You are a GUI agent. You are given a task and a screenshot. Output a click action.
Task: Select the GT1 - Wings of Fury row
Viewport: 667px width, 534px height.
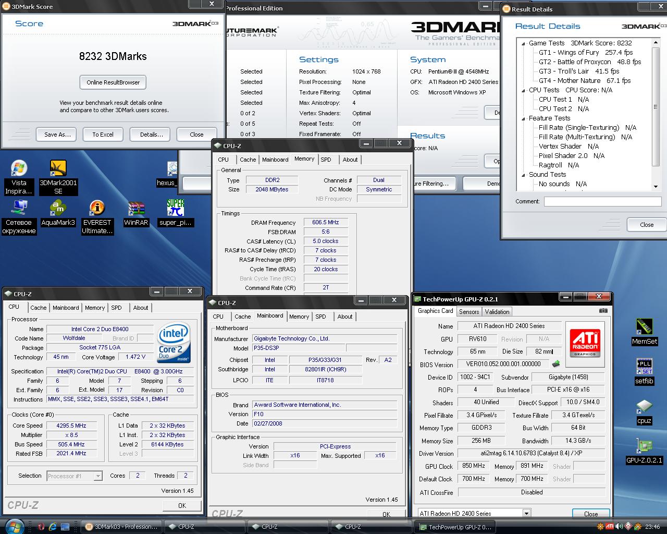586,53
